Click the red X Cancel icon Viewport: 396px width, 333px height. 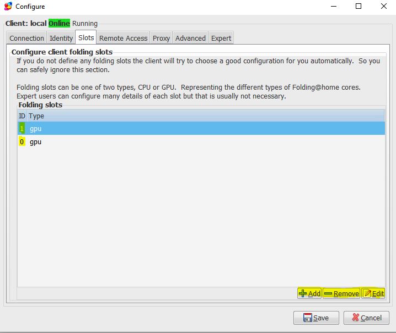pos(355,318)
